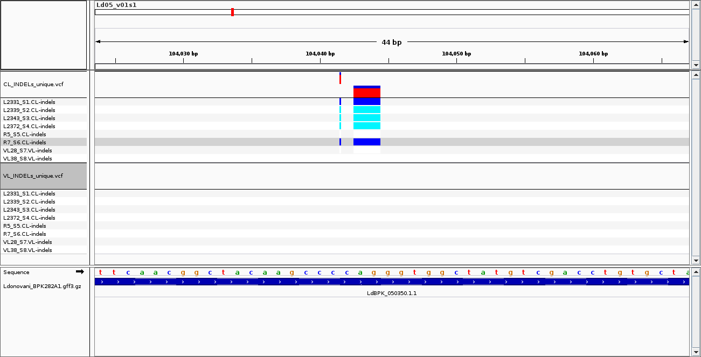Screen dimensions: 701x357
Task: Click the strand direction arrow beside Sequence
Action: [80, 272]
